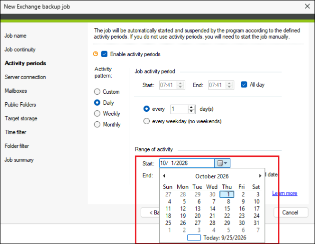Toggle the All day checkbox

click(244, 85)
